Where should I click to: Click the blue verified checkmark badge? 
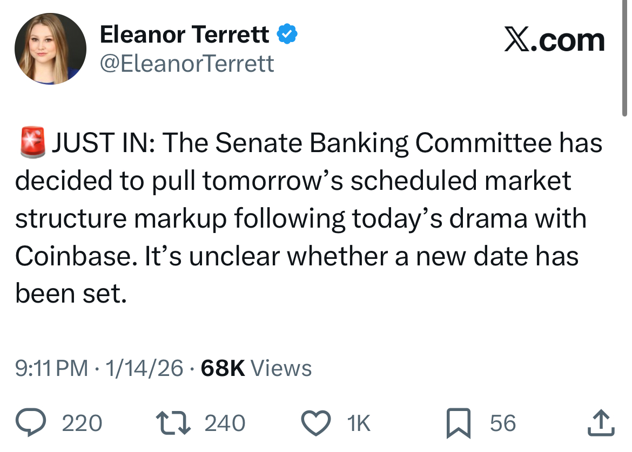coord(287,34)
